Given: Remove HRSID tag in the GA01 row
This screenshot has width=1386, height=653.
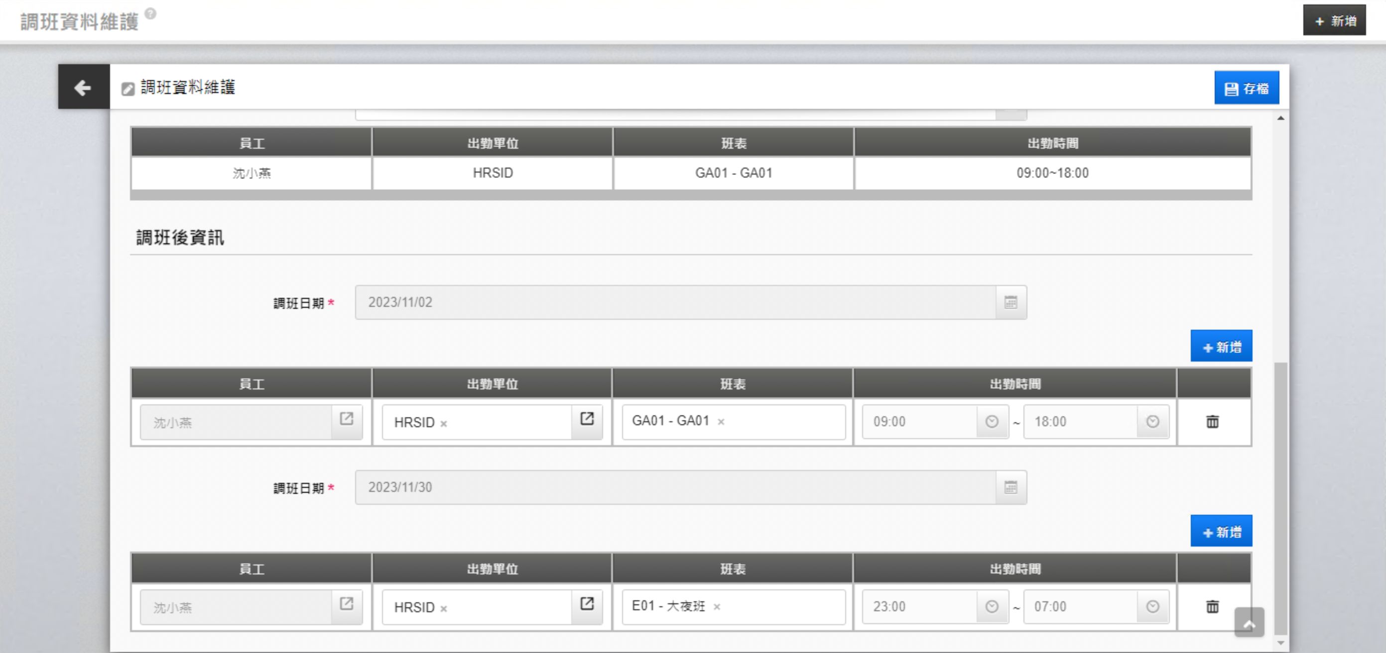Looking at the screenshot, I should 443,424.
